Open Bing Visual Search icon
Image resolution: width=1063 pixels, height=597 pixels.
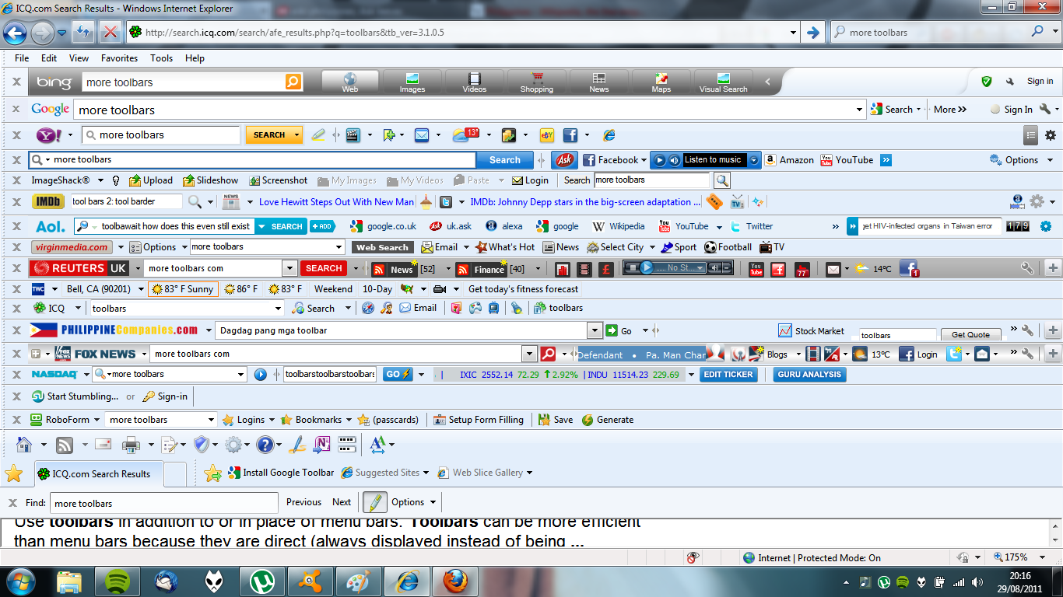(x=723, y=79)
